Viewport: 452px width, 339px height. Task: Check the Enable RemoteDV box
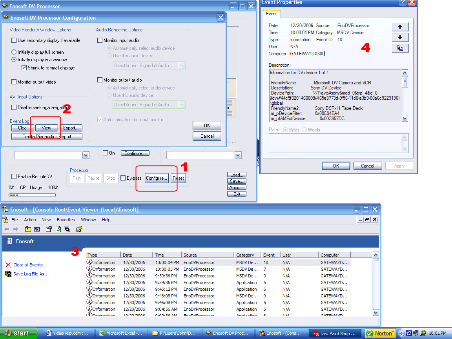coord(14,177)
